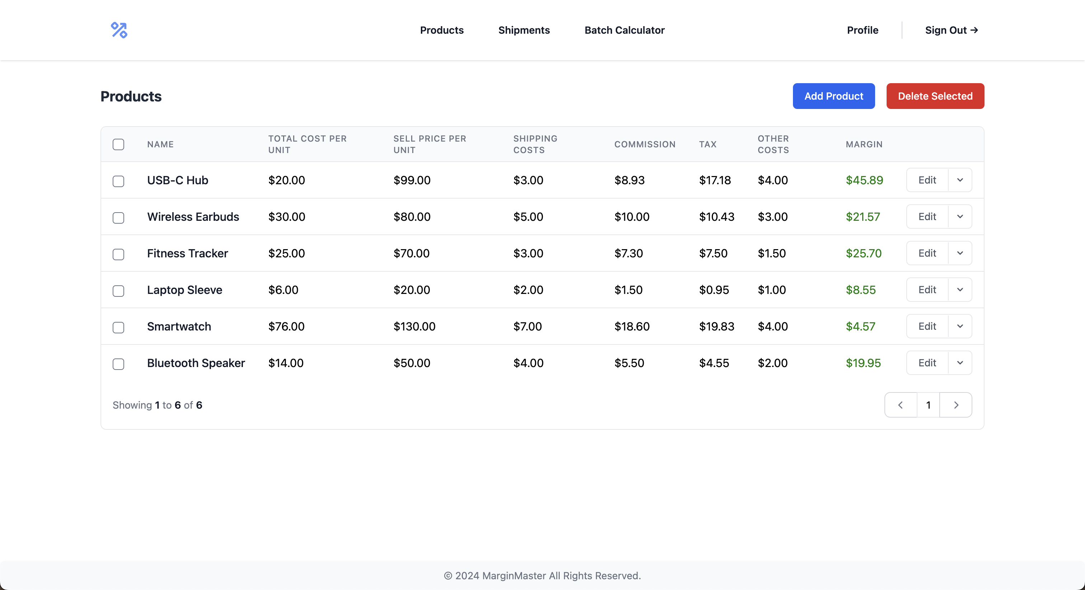Switch to Batch Calculator page
The width and height of the screenshot is (1085, 590).
tap(624, 30)
